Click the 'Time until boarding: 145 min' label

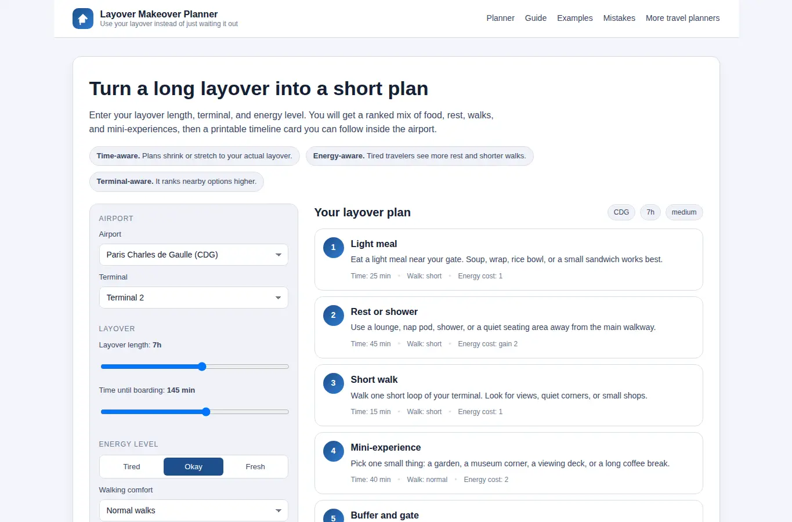(x=147, y=390)
